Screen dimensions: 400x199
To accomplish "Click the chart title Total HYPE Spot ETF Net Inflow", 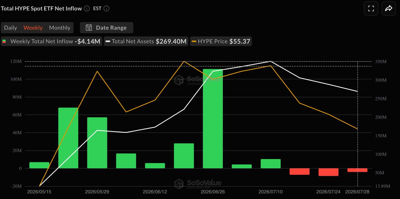I will click(41, 8).
